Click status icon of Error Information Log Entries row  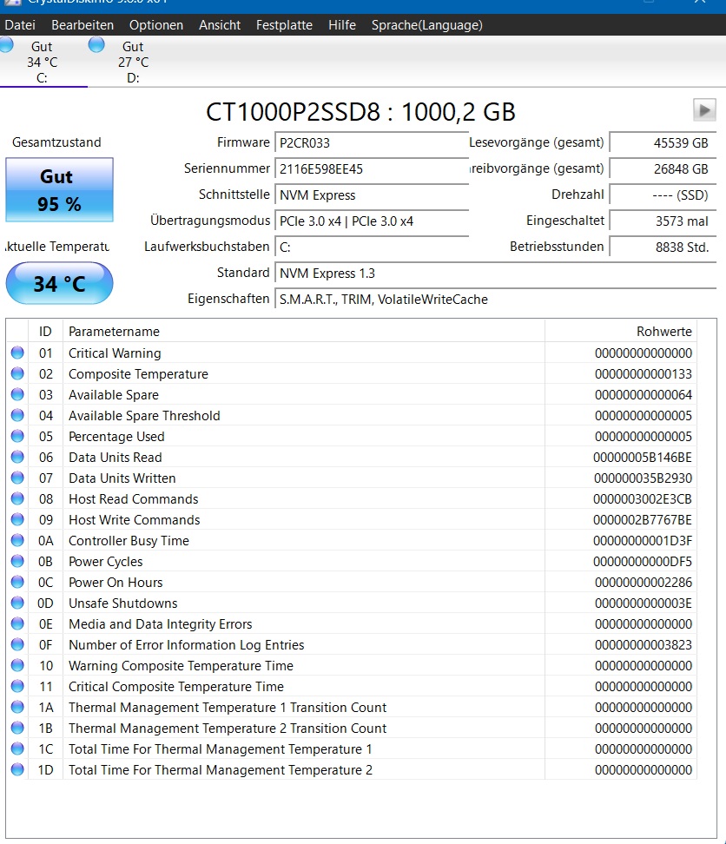point(17,644)
